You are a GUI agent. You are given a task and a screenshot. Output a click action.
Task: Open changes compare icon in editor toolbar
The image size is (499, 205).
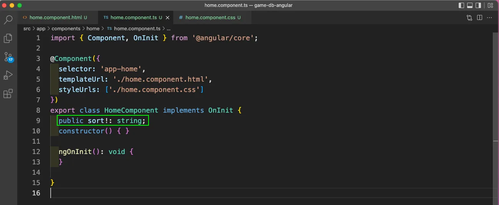pyautogui.click(x=469, y=18)
